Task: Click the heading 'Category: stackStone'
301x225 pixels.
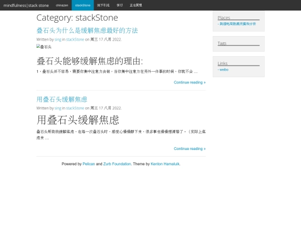Action: click(77, 18)
